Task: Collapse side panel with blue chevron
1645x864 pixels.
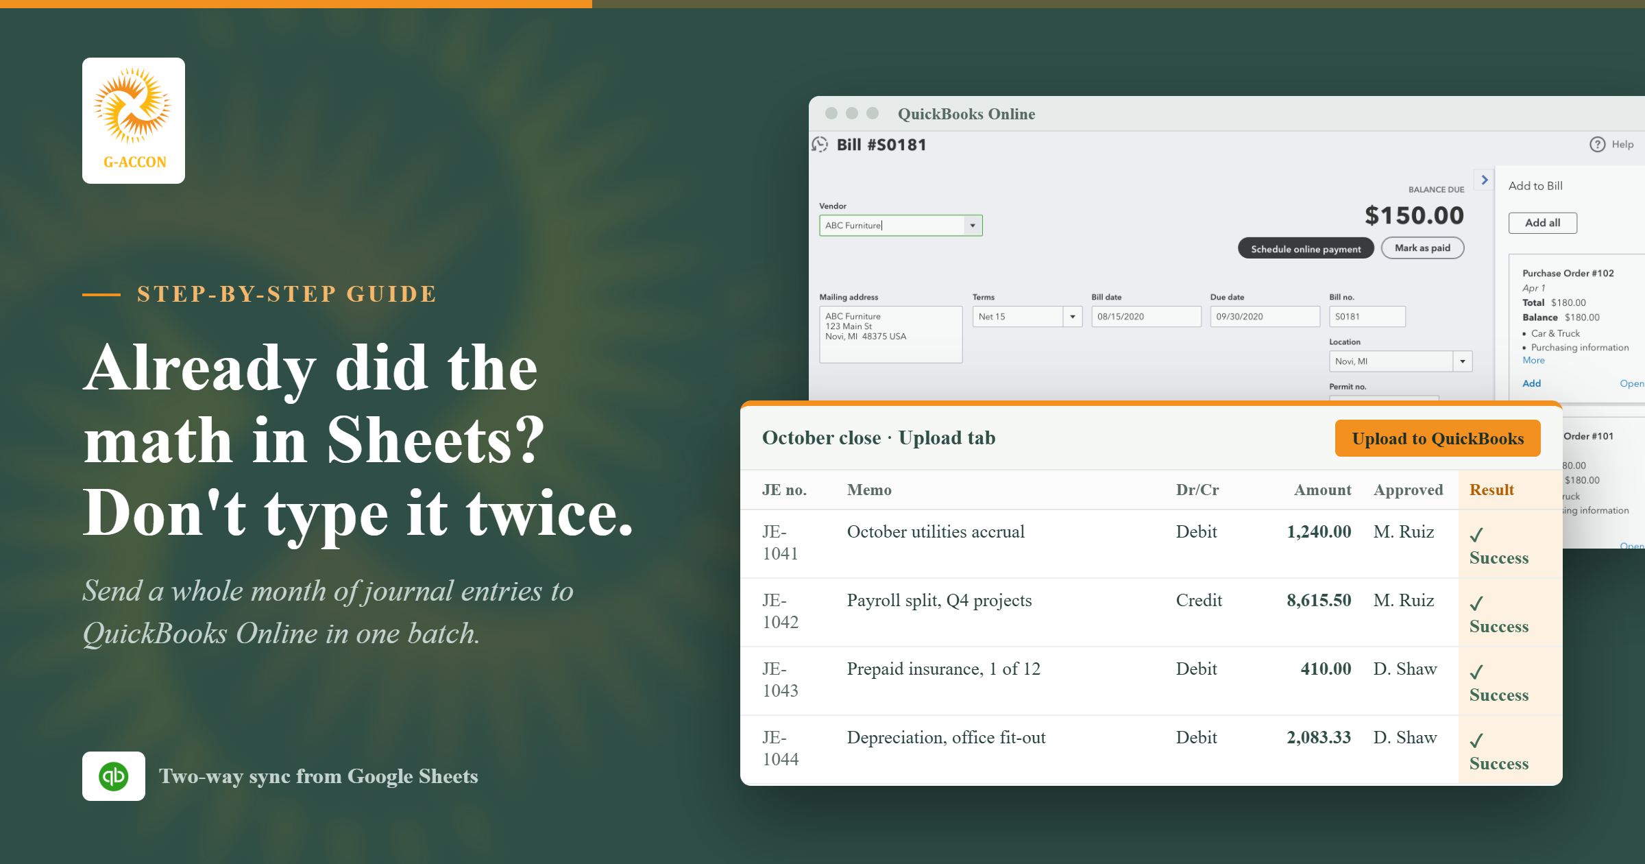Action: pos(1485,180)
